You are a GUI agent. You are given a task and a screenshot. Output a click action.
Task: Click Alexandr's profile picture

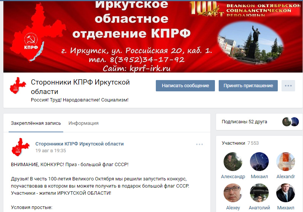point(286,162)
